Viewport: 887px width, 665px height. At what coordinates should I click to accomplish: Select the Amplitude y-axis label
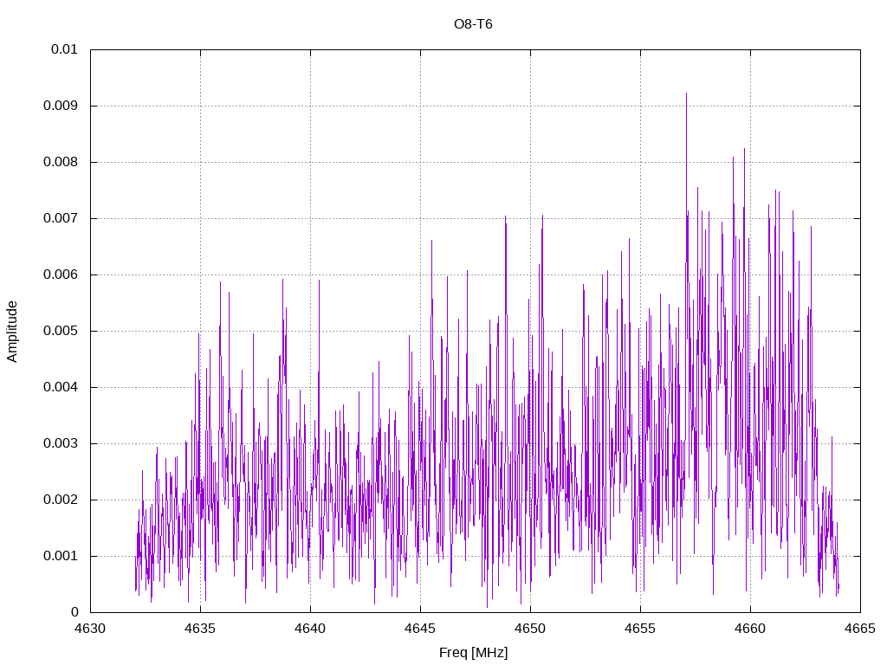[x=12, y=332]
